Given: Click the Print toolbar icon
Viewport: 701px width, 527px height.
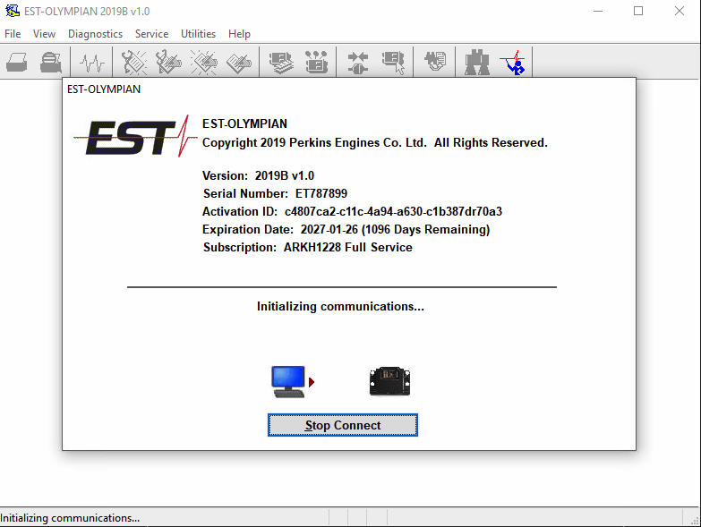Looking at the screenshot, I should [17, 63].
